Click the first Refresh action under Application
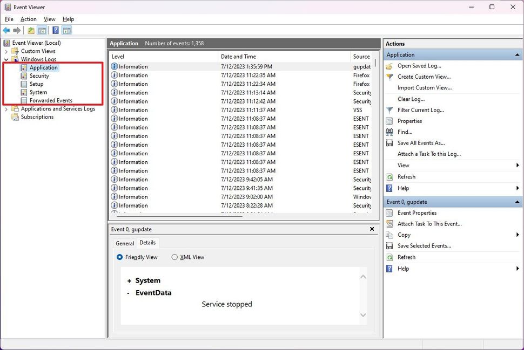 pos(406,177)
